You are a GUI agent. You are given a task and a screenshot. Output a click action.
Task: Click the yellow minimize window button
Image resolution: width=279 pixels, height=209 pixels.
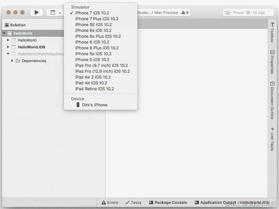(x=15, y=12)
